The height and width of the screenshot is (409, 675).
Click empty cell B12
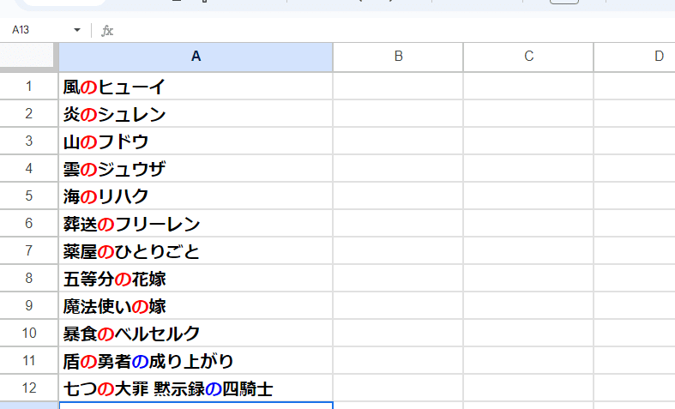point(398,388)
